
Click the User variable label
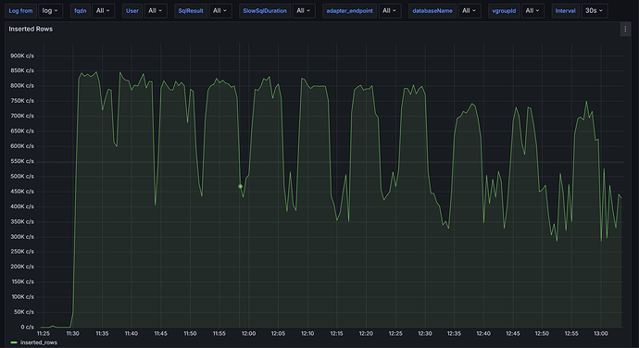(x=132, y=10)
